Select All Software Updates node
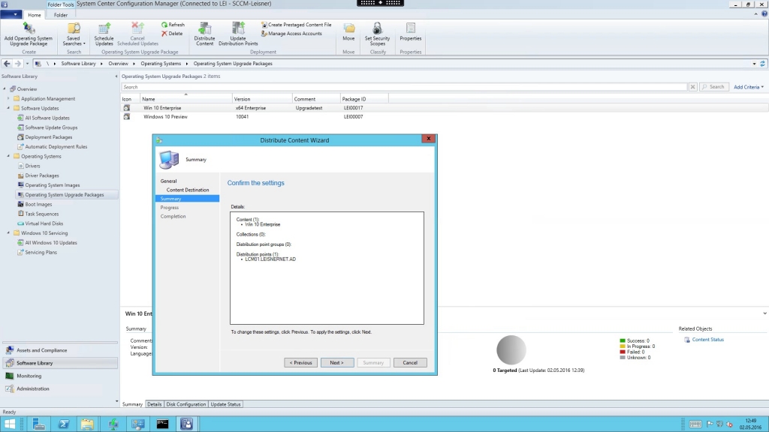 click(47, 118)
